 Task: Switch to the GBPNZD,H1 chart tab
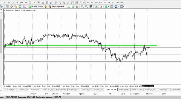click(x=150, y=90)
